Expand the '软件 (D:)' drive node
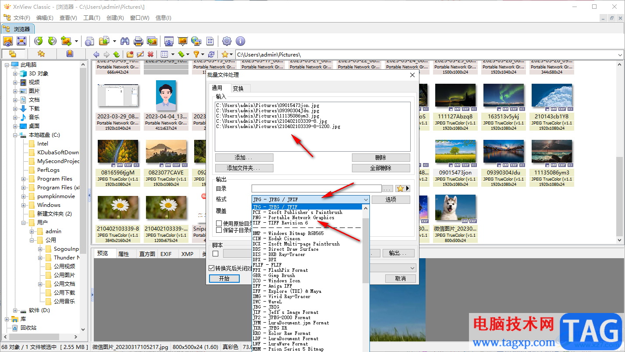Viewport: 625px width, 352px height. (x=15, y=310)
